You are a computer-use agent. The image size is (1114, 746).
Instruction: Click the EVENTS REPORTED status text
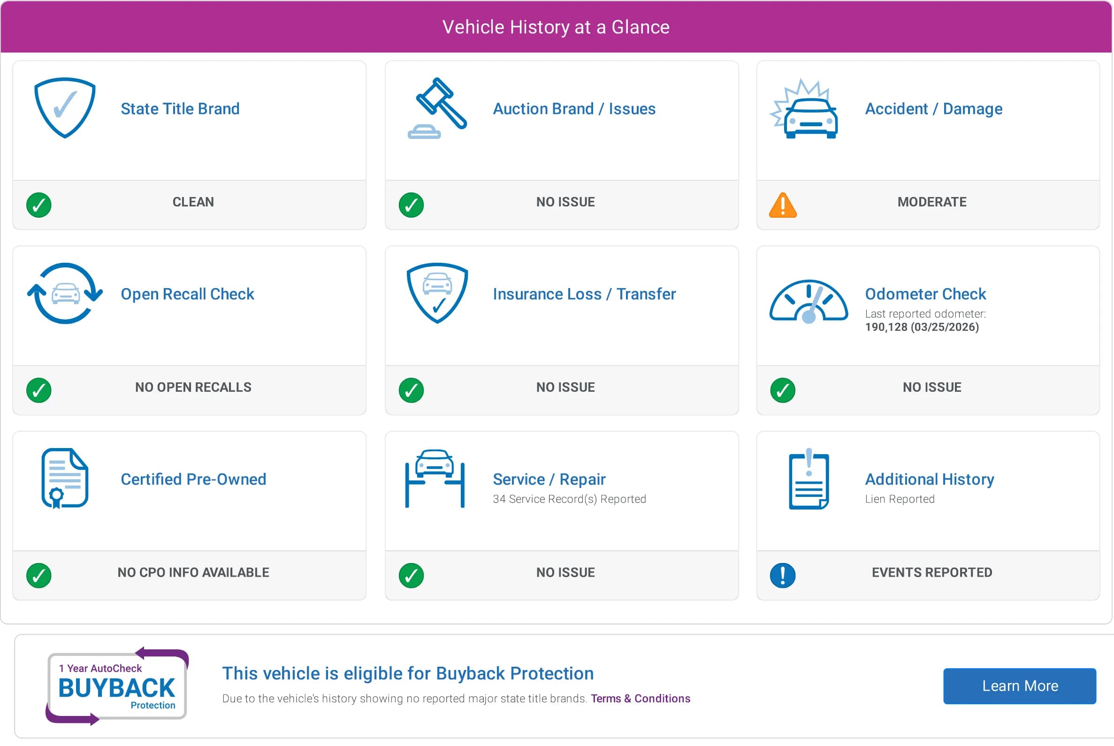(932, 572)
